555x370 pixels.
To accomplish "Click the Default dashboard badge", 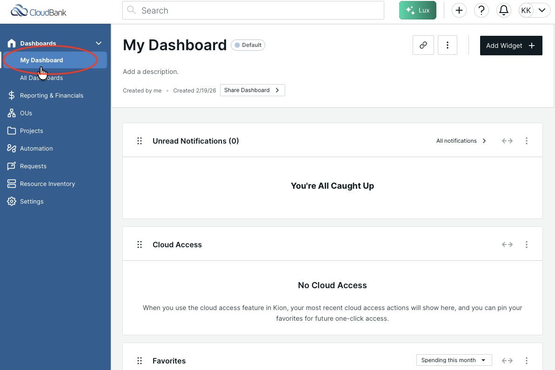I will [248, 45].
